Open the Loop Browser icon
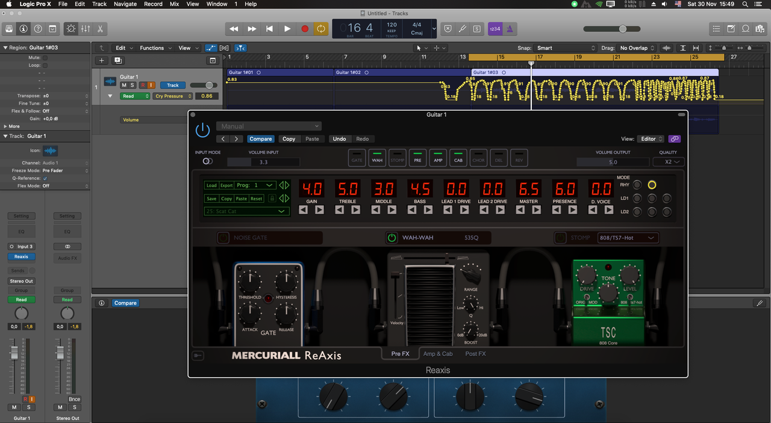 tap(746, 28)
